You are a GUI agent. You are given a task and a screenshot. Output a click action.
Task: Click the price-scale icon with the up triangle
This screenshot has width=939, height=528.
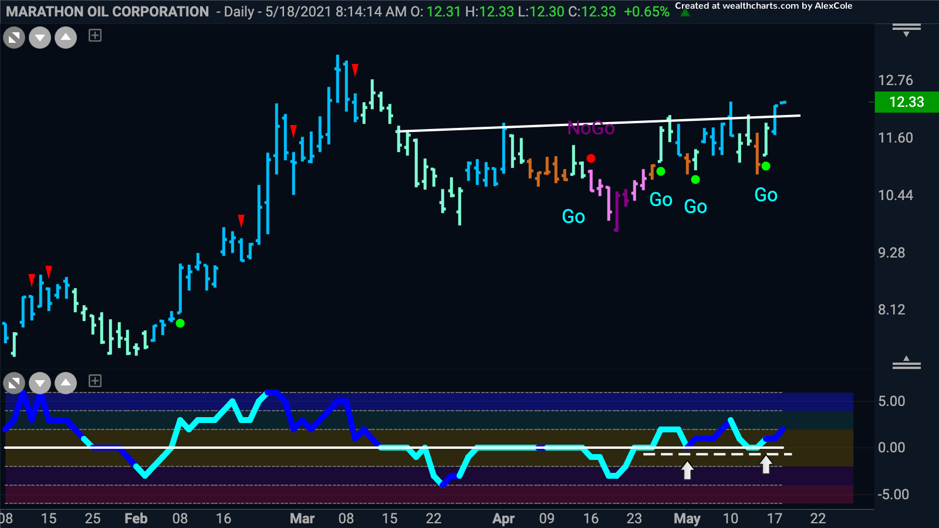907,363
